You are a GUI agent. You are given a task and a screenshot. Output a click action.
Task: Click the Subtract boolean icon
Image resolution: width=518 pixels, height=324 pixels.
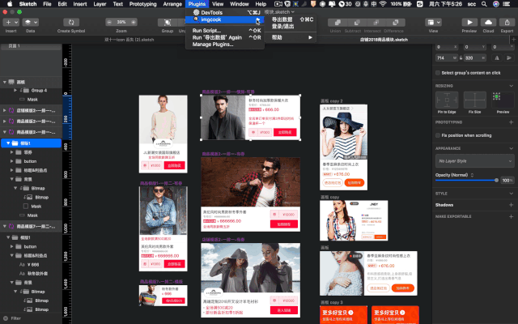tap(357, 22)
